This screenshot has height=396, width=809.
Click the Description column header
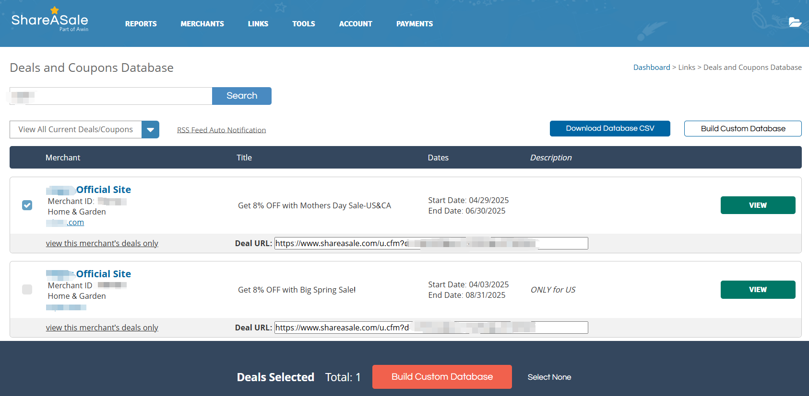click(x=551, y=158)
